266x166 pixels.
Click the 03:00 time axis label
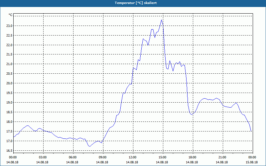[44, 157]
